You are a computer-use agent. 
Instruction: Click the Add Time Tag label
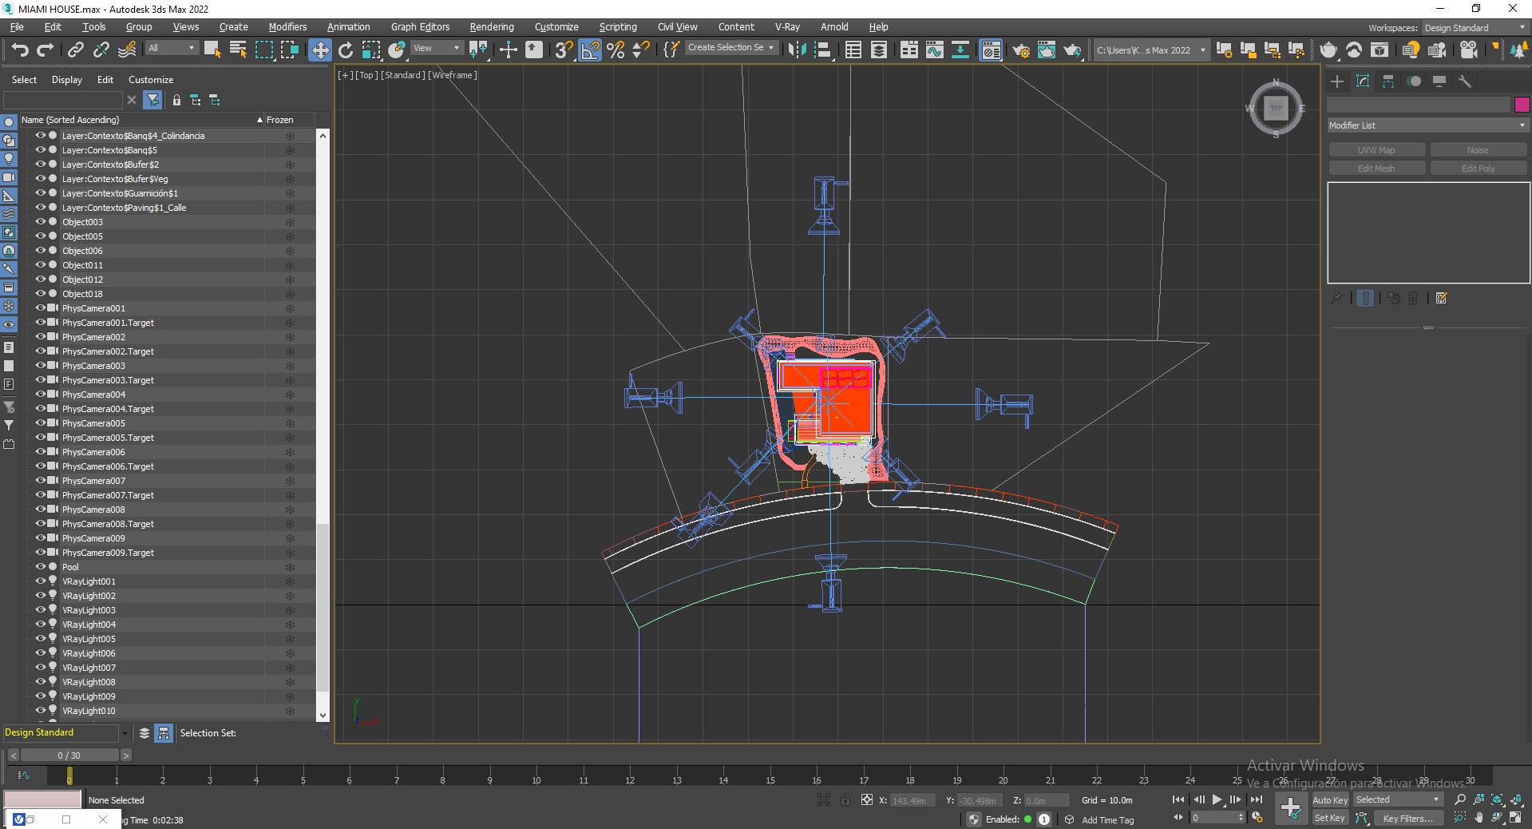1107,820
